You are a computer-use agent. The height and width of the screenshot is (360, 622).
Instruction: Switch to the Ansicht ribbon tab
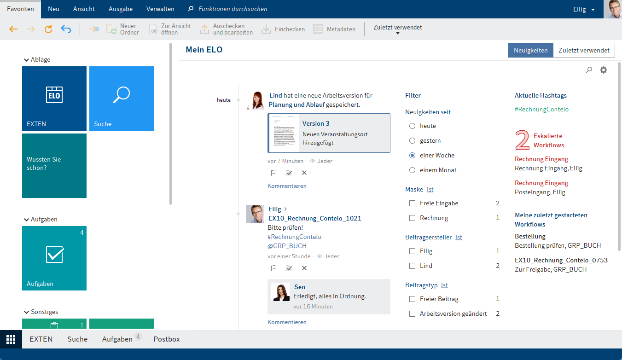pyautogui.click(x=84, y=9)
